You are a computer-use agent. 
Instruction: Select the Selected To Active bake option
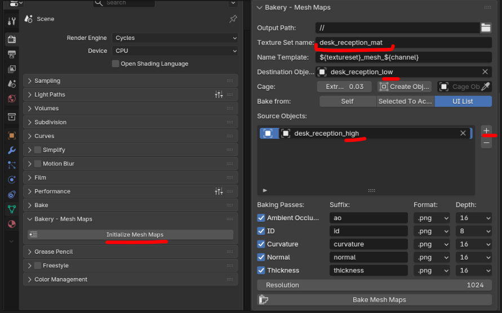coord(405,101)
